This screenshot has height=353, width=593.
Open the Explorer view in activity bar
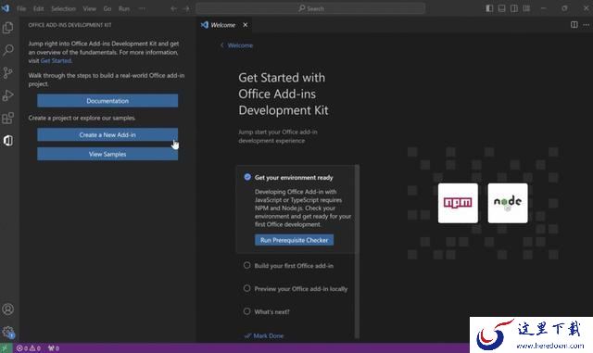(8, 28)
